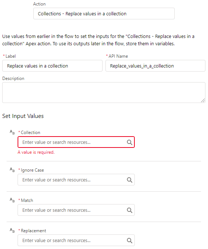Click the magnifier icon in Match field
Screen dimensions: 208x249
[x=130, y=210]
